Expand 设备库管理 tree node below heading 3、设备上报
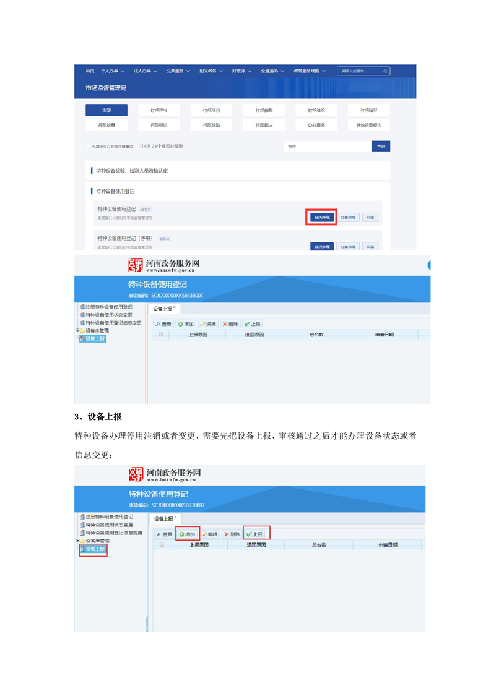 click(77, 541)
